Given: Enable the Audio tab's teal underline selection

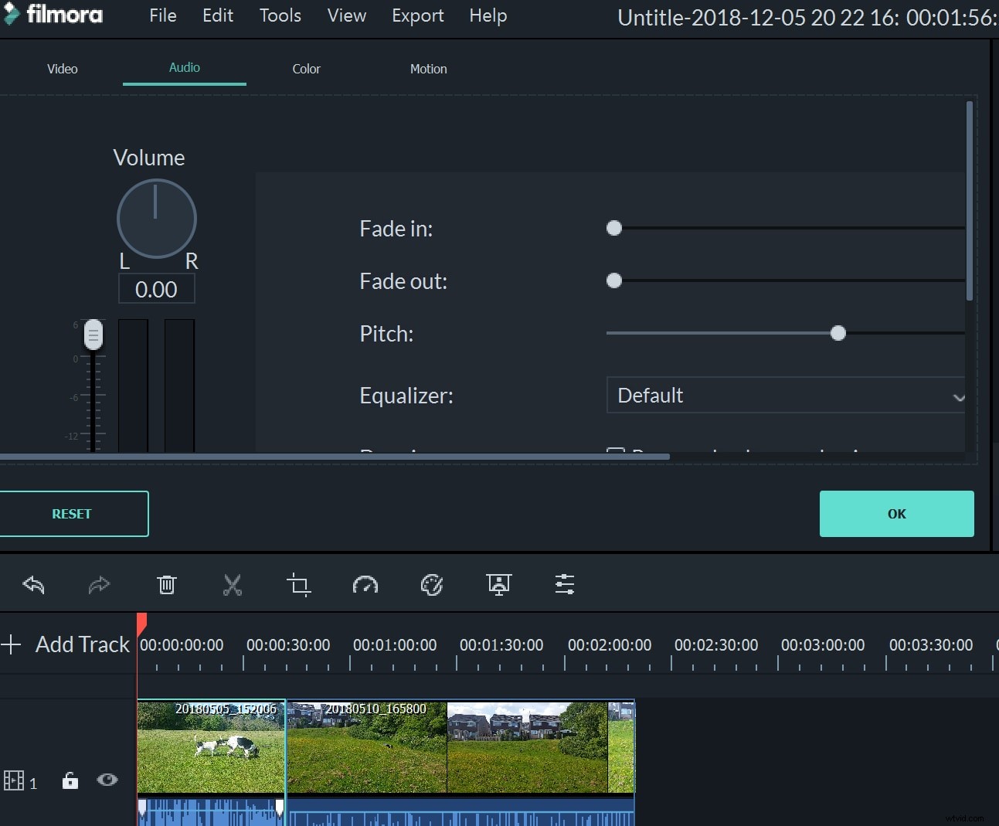Looking at the screenshot, I should (x=184, y=68).
